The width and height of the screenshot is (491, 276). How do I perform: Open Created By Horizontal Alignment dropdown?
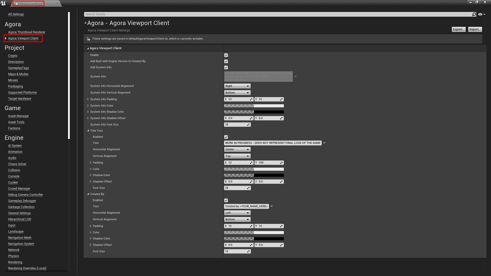tap(237, 213)
